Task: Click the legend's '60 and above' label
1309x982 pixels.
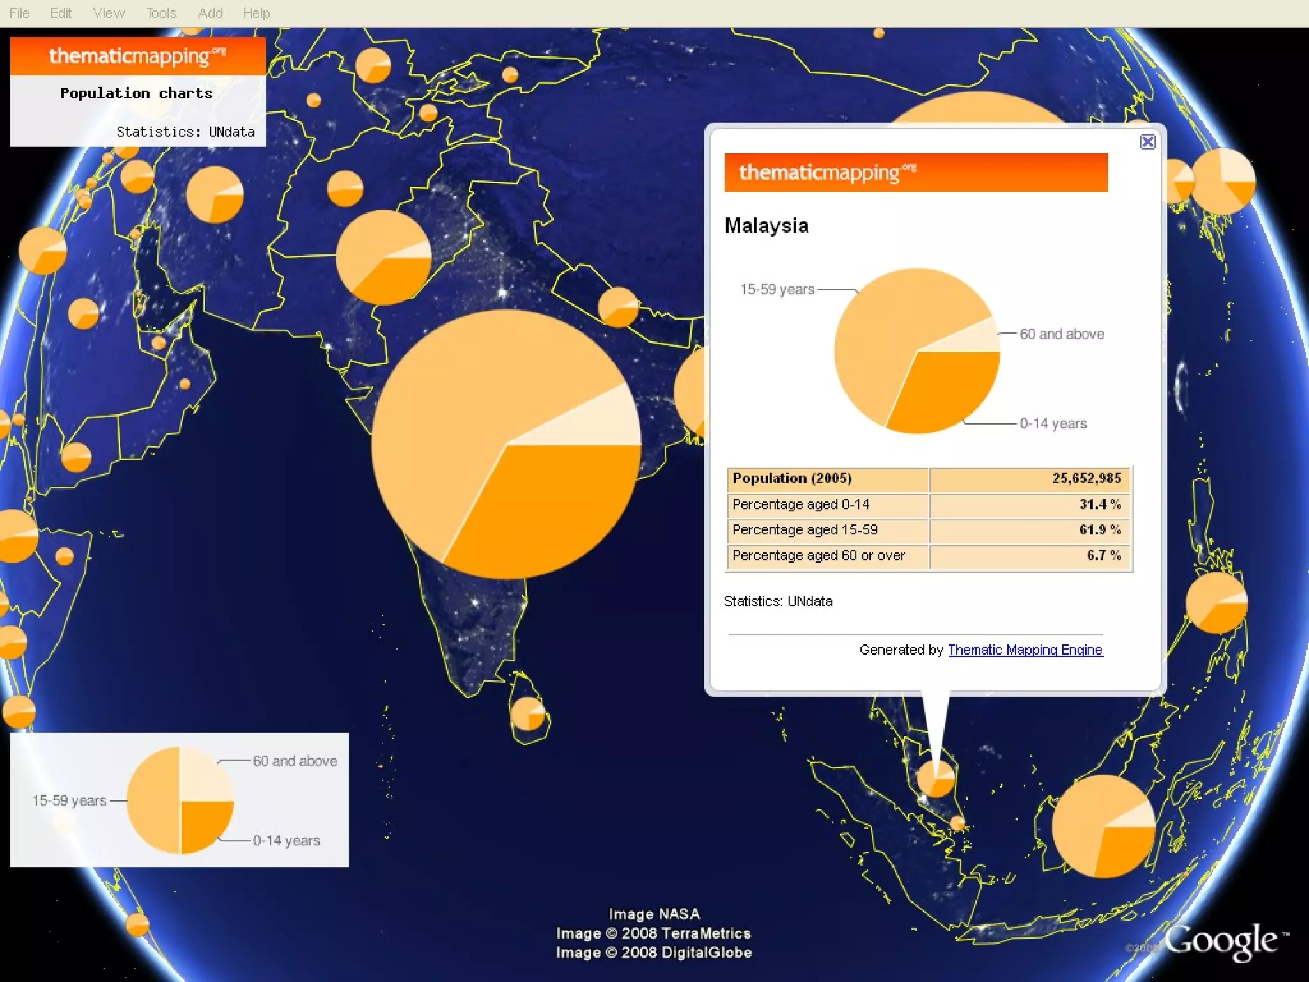Action: 295,761
